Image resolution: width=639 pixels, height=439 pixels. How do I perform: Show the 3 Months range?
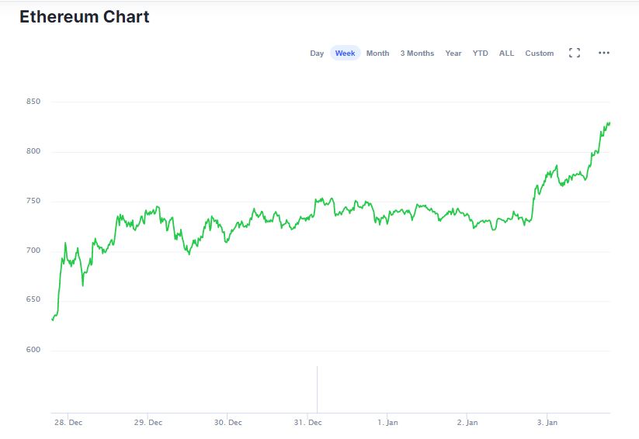pyautogui.click(x=417, y=54)
